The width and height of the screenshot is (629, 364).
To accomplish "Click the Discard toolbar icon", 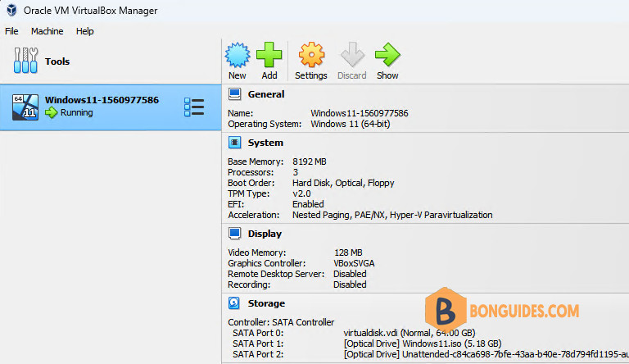I will point(352,55).
